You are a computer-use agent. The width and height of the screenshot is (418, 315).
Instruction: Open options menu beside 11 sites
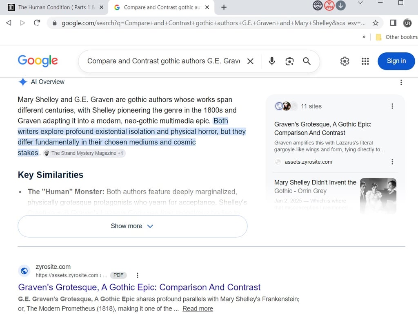click(392, 106)
